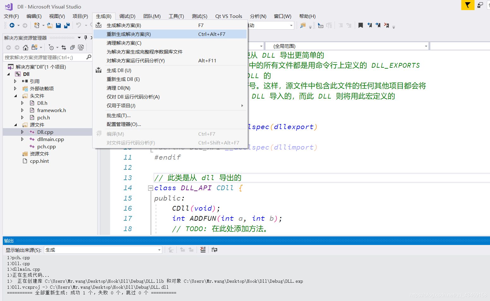Open 批生成(T)... dialog
This screenshot has width=490, height=301.
pyautogui.click(x=170, y=116)
